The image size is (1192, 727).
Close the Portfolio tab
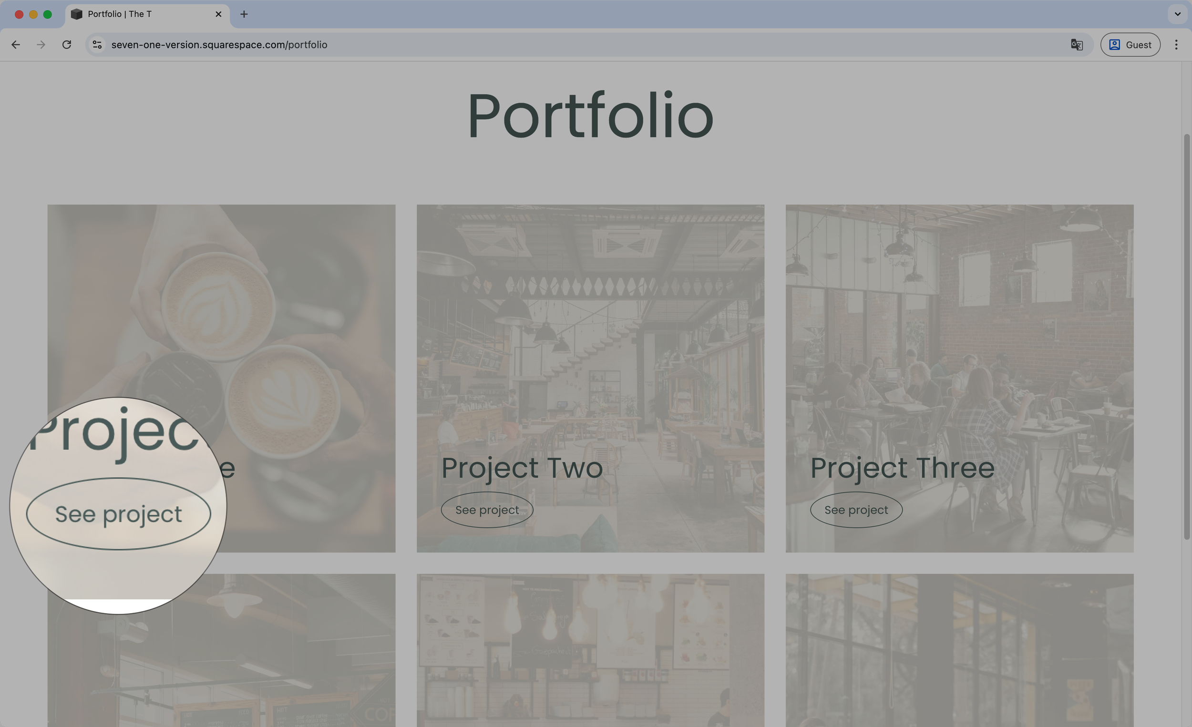tap(218, 14)
